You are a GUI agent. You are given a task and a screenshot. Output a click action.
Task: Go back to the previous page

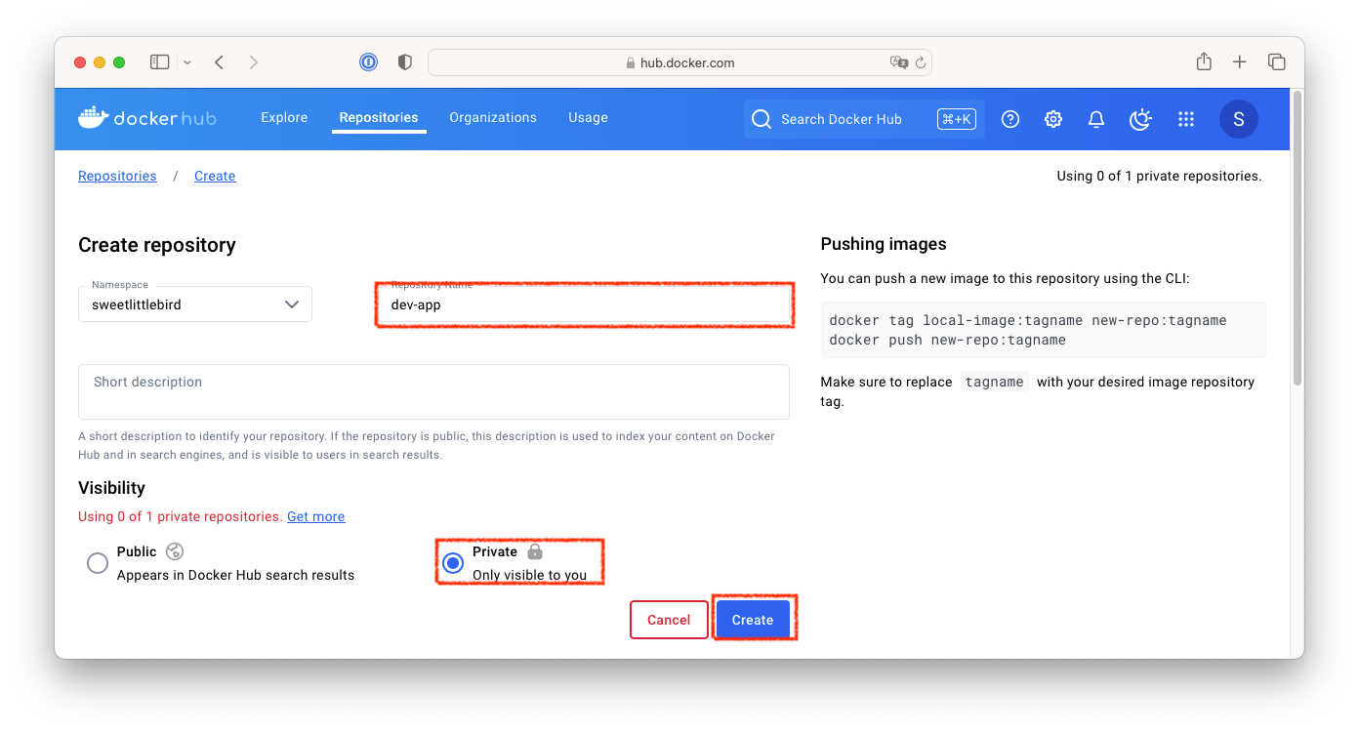pyautogui.click(x=220, y=62)
